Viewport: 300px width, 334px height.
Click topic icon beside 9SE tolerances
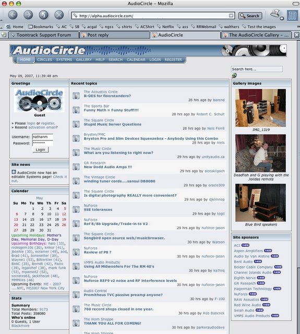(76, 209)
